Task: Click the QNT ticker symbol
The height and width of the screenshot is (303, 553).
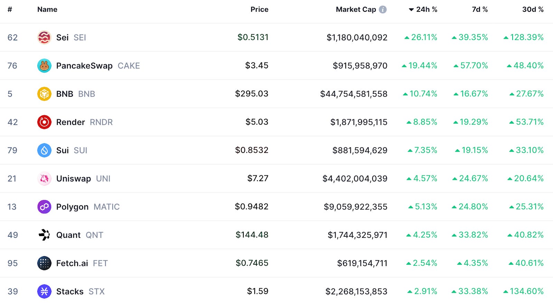Action: [94, 235]
